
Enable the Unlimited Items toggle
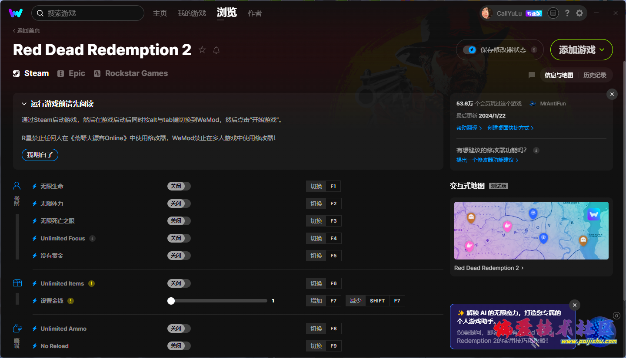pyautogui.click(x=179, y=283)
